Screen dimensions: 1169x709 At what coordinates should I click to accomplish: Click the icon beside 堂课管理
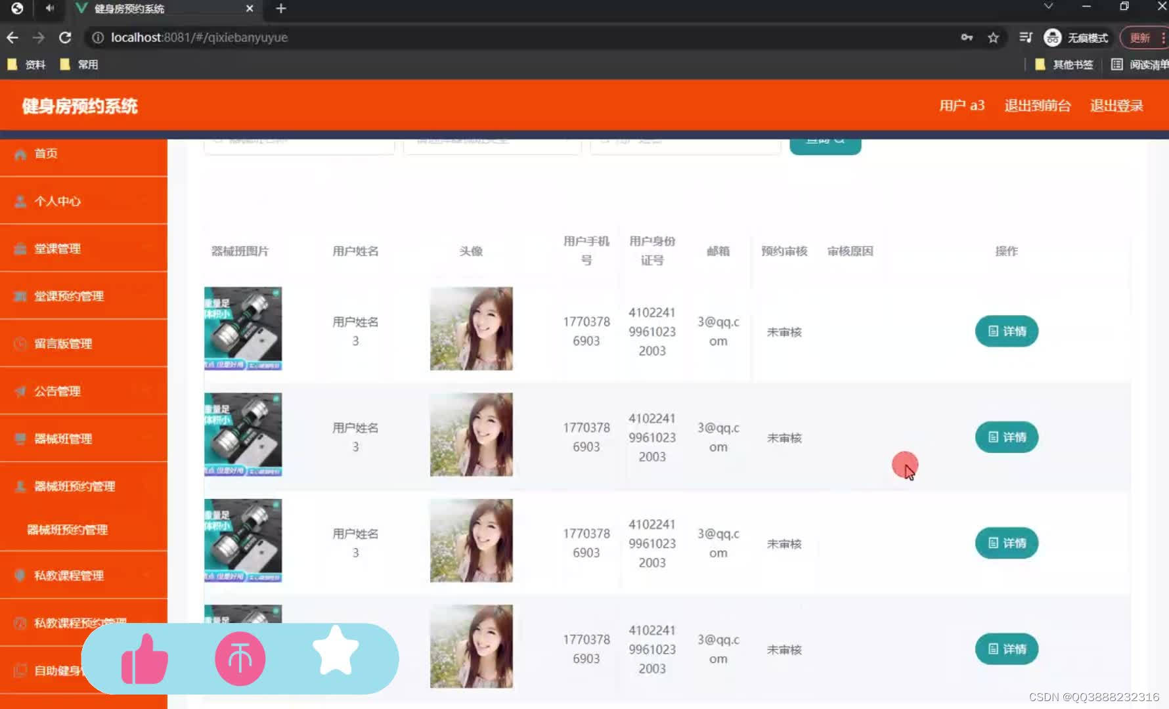pyautogui.click(x=20, y=249)
